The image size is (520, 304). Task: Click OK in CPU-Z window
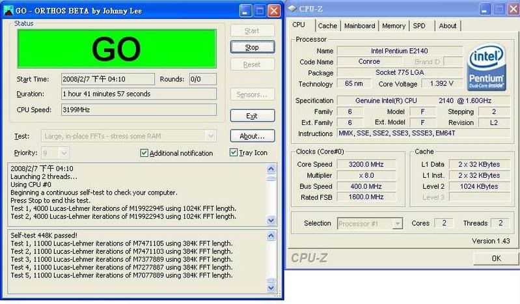pyautogui.click(x=496, y=258)
